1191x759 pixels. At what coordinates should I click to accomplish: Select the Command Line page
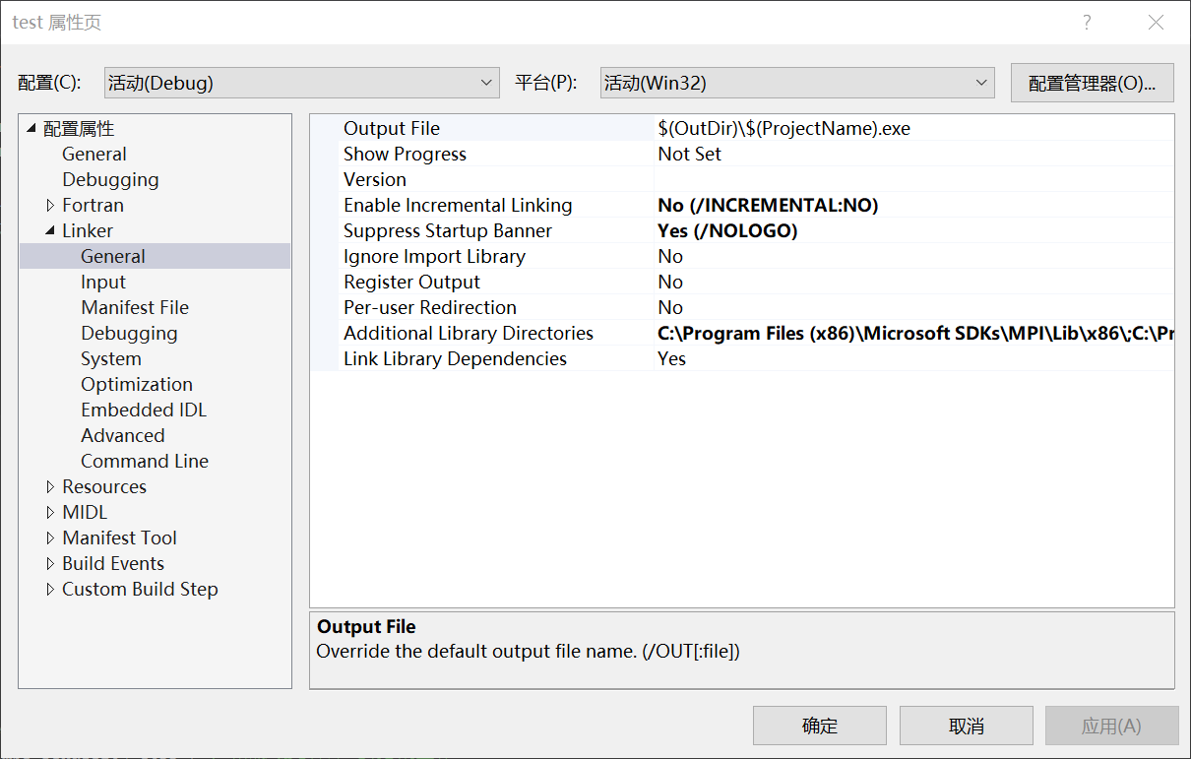tap(145, 461)
